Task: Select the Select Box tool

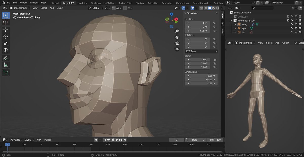Action: coord(6,15)
